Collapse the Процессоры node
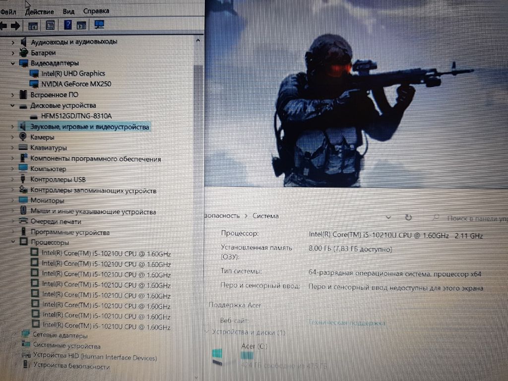Screen dimensions: 508x381 pos(13,242)
